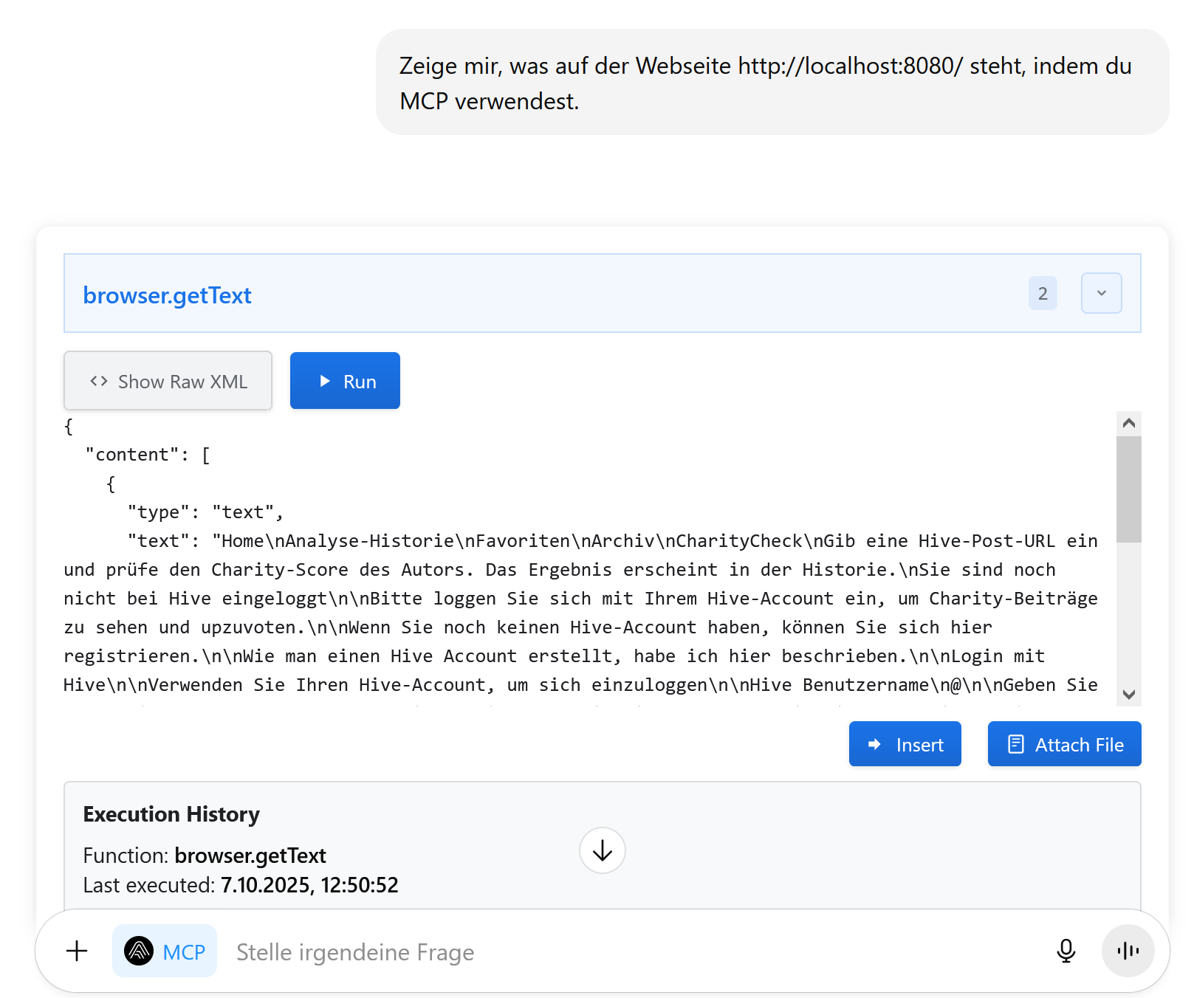
Task: Click the Execution History heading
Action: [171, 814]
